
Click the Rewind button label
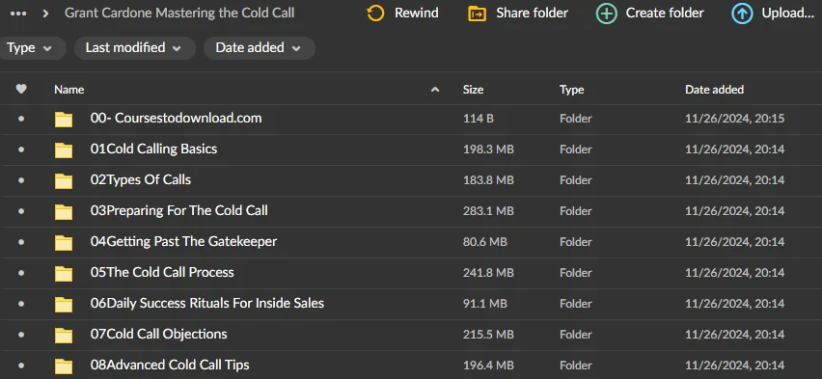(x=416, y=14)
